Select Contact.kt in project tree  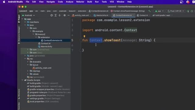coord(45,43)
